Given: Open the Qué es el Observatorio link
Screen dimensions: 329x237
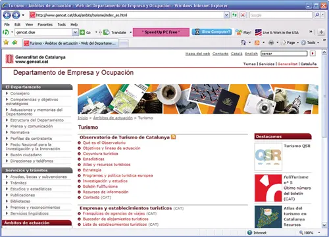Looking at the screenshot, I should click(104, 142).
